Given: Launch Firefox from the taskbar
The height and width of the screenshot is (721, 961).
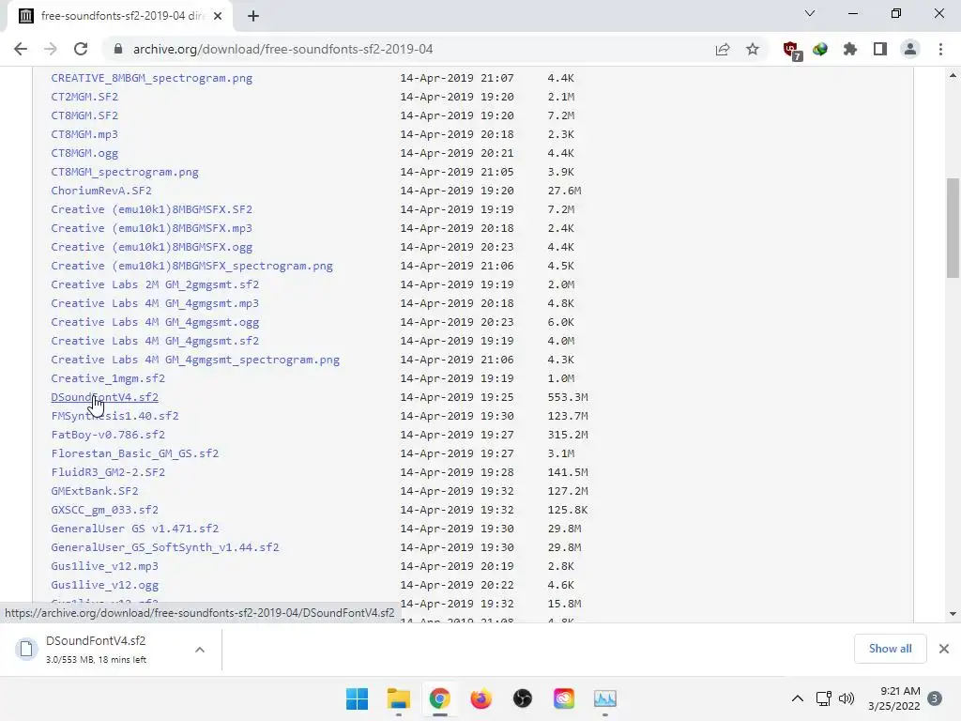Looking at the screenshot, I should 481,698.
